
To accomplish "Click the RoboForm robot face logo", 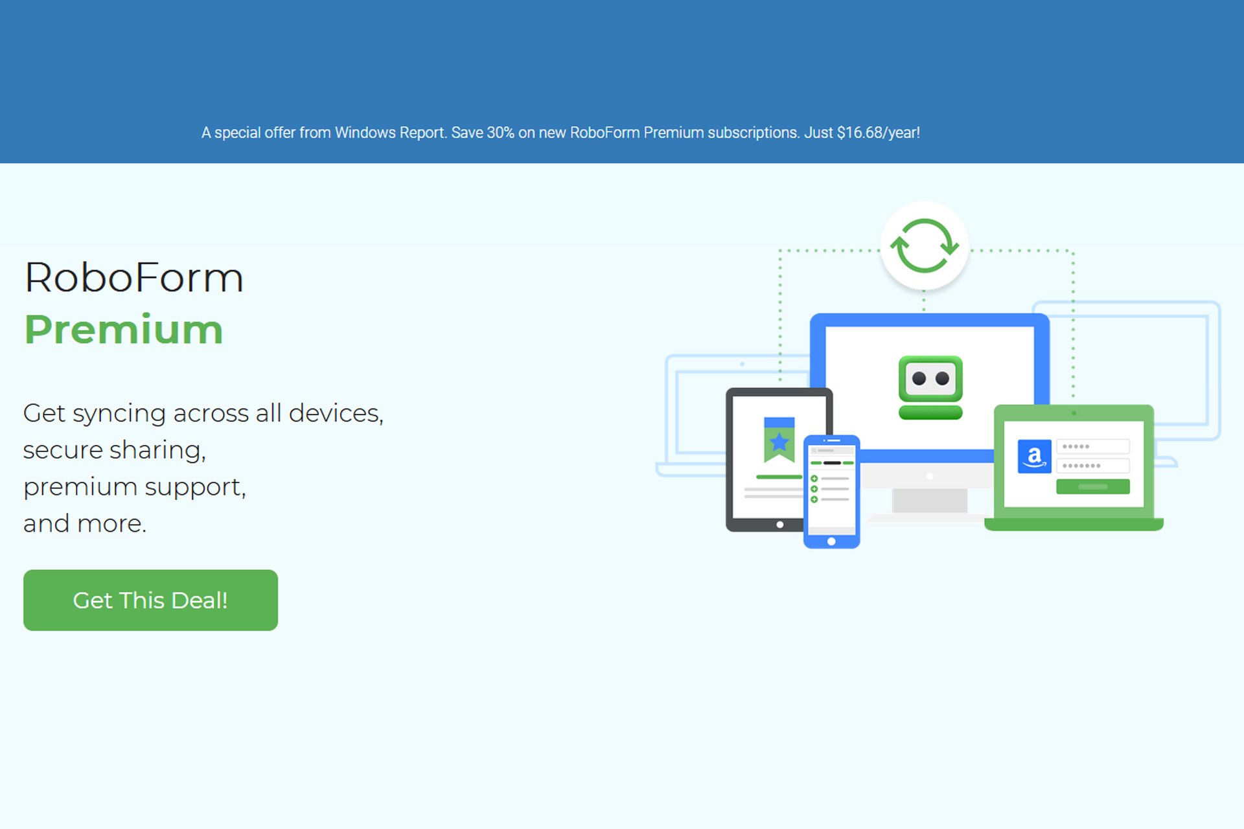I will pos(930,387).
